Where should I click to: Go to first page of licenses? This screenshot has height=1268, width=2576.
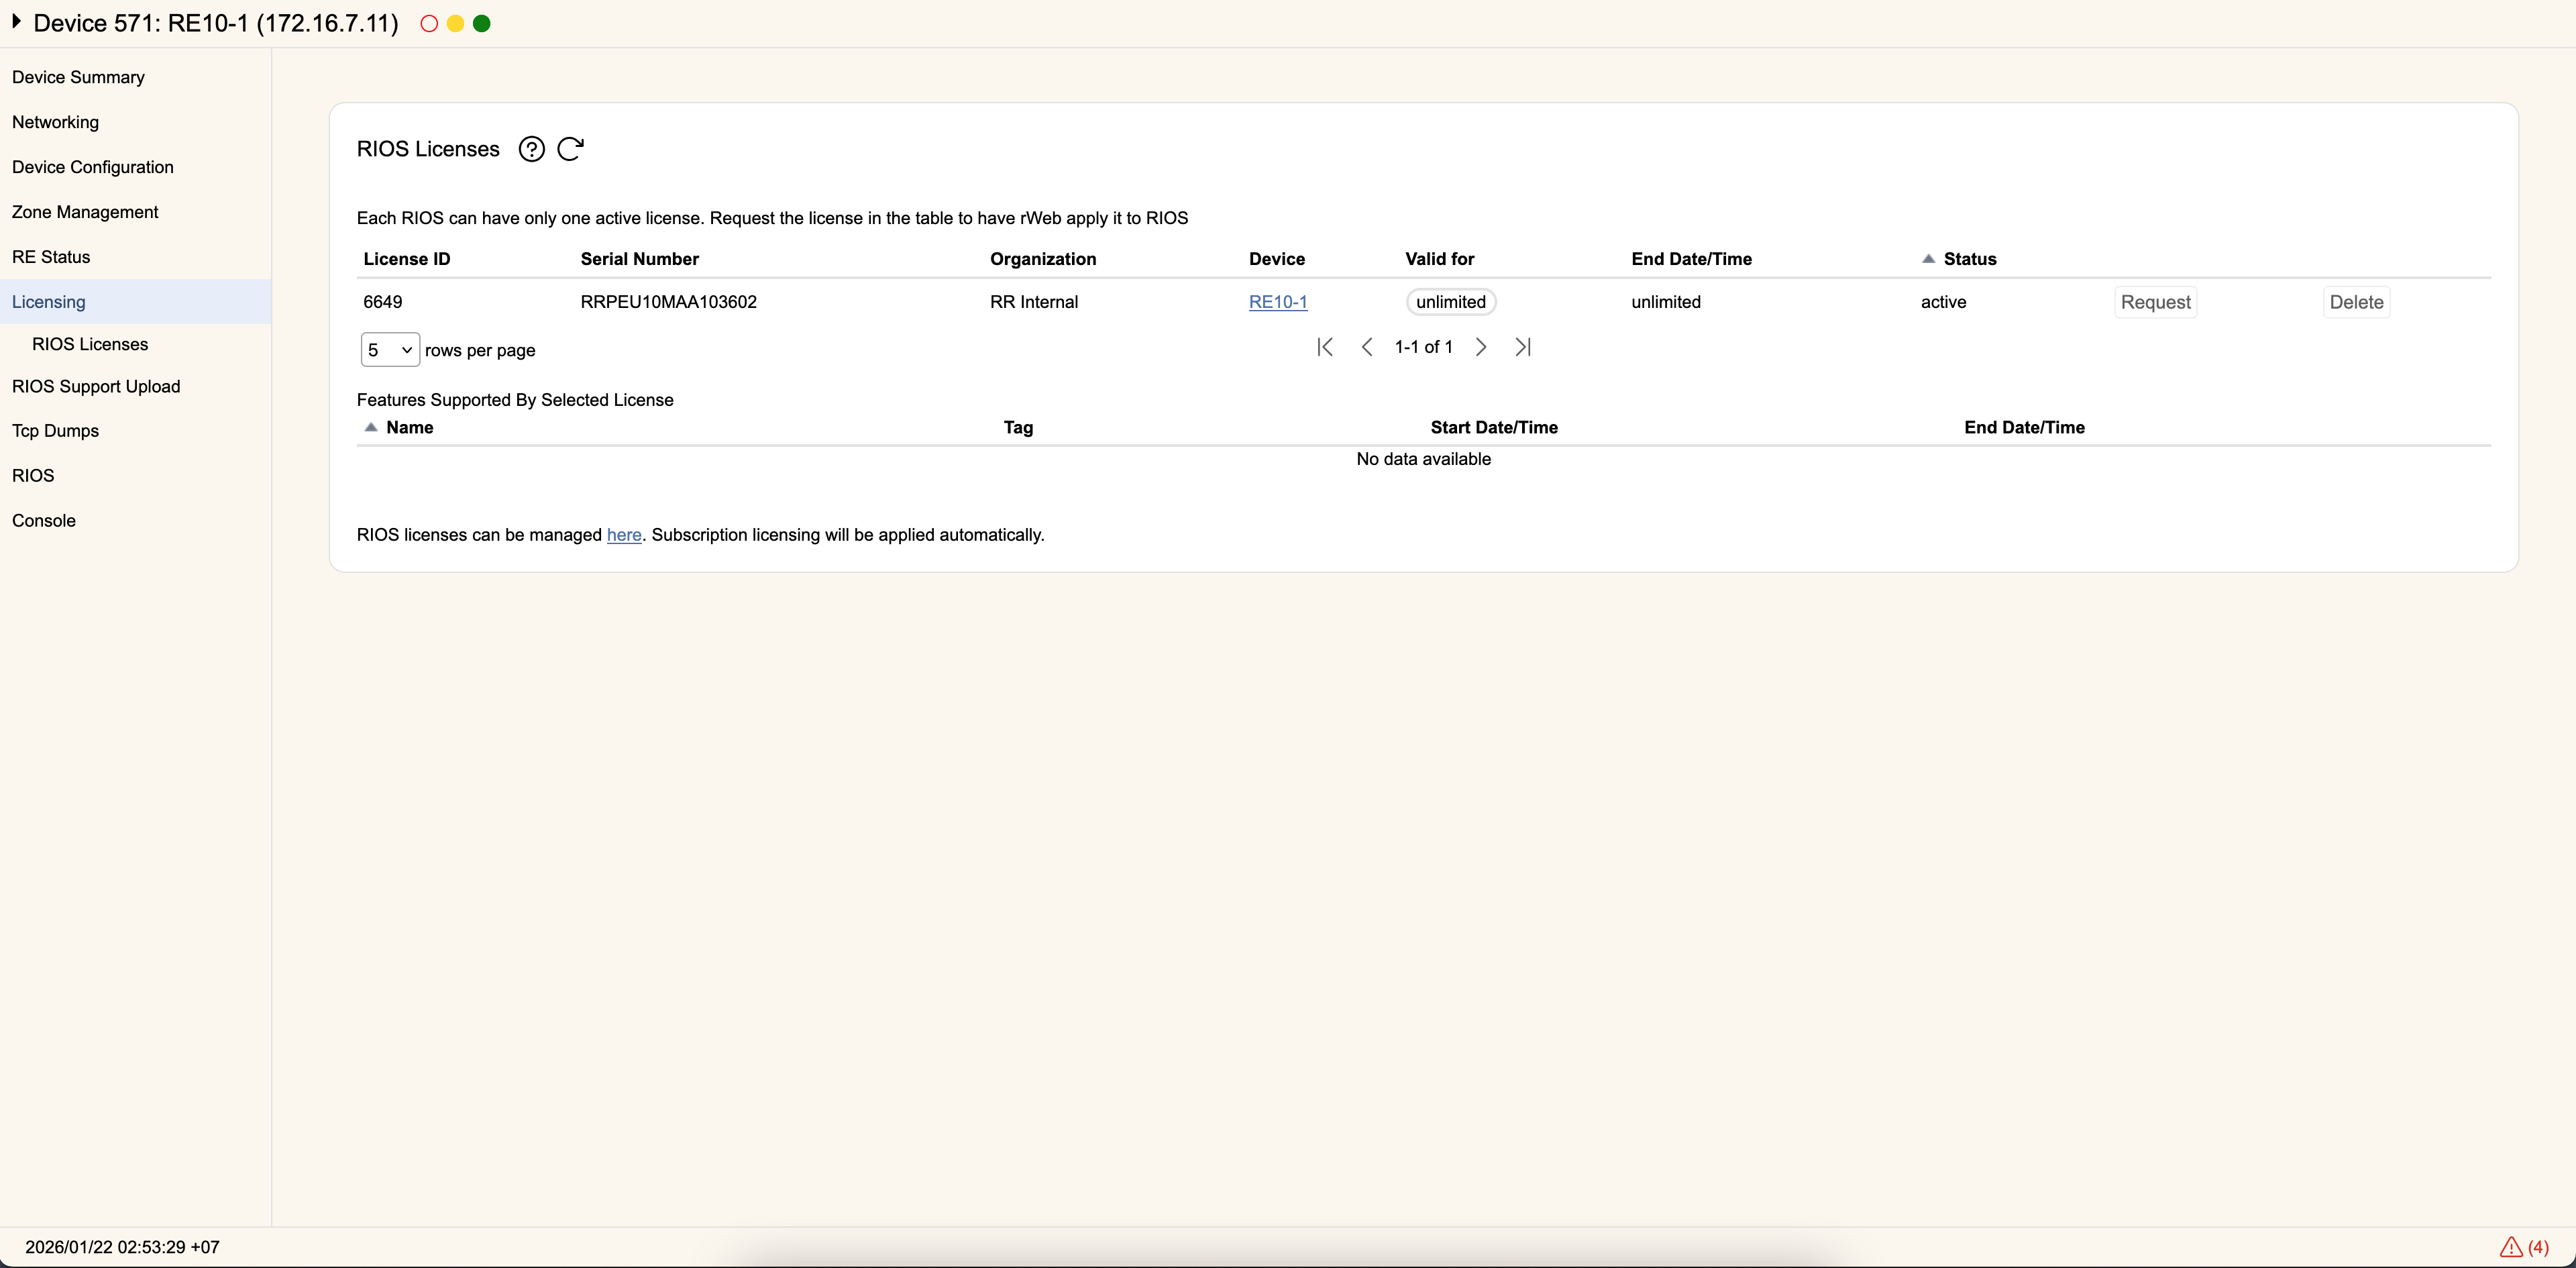[1325, 347]
